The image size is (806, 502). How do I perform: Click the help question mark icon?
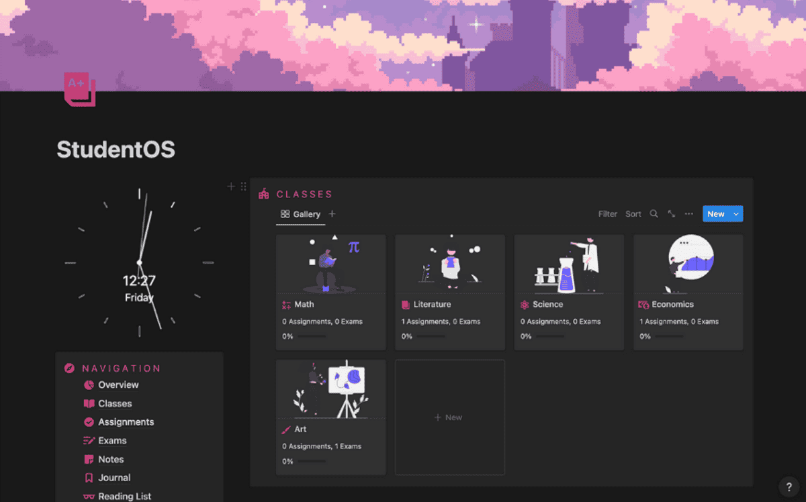[x=789, y=487]
